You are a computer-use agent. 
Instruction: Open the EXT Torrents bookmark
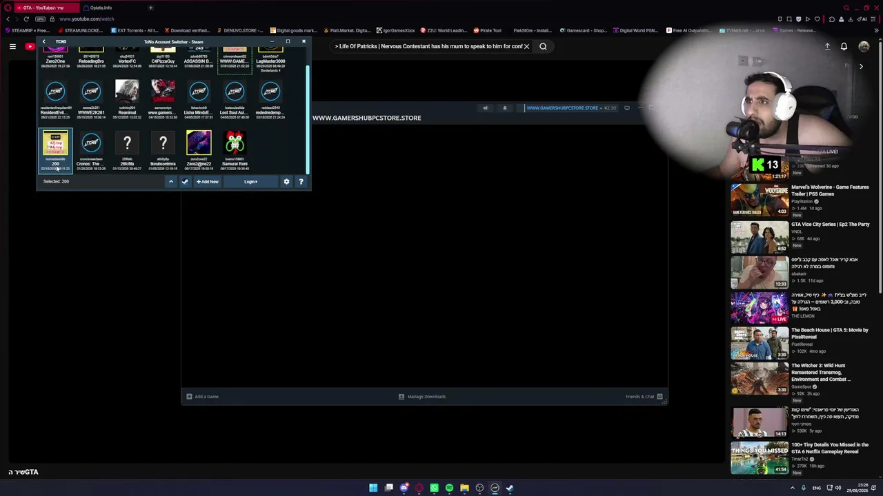coord(136,30)
